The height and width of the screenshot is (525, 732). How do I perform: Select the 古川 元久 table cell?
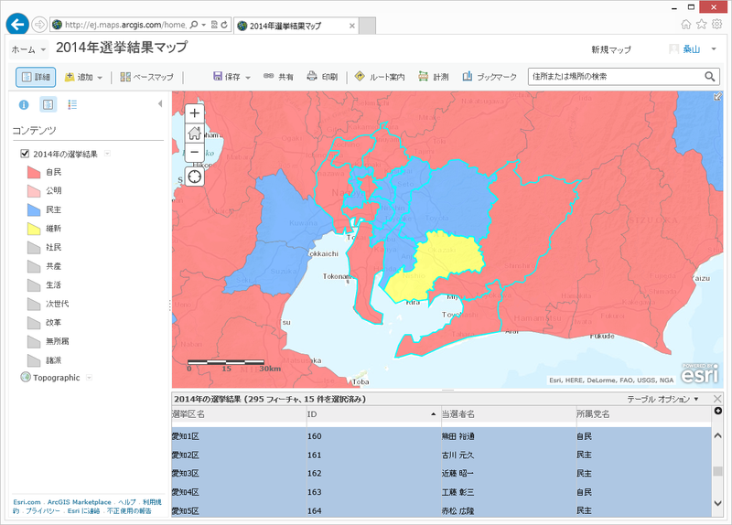click(509, 455)
